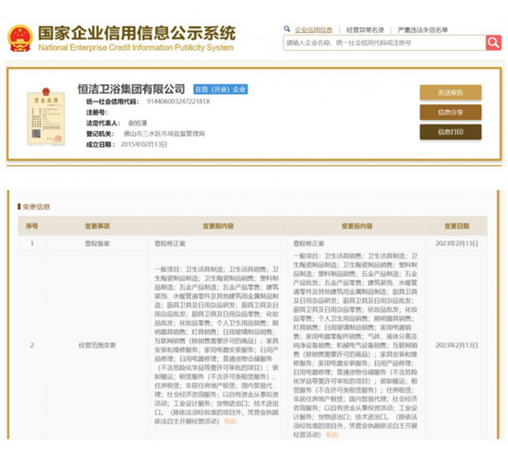Screen dimensions: 508x452
Task: Click the 发送报告 button
Action: pyautogui.click(x=451, y=93)
